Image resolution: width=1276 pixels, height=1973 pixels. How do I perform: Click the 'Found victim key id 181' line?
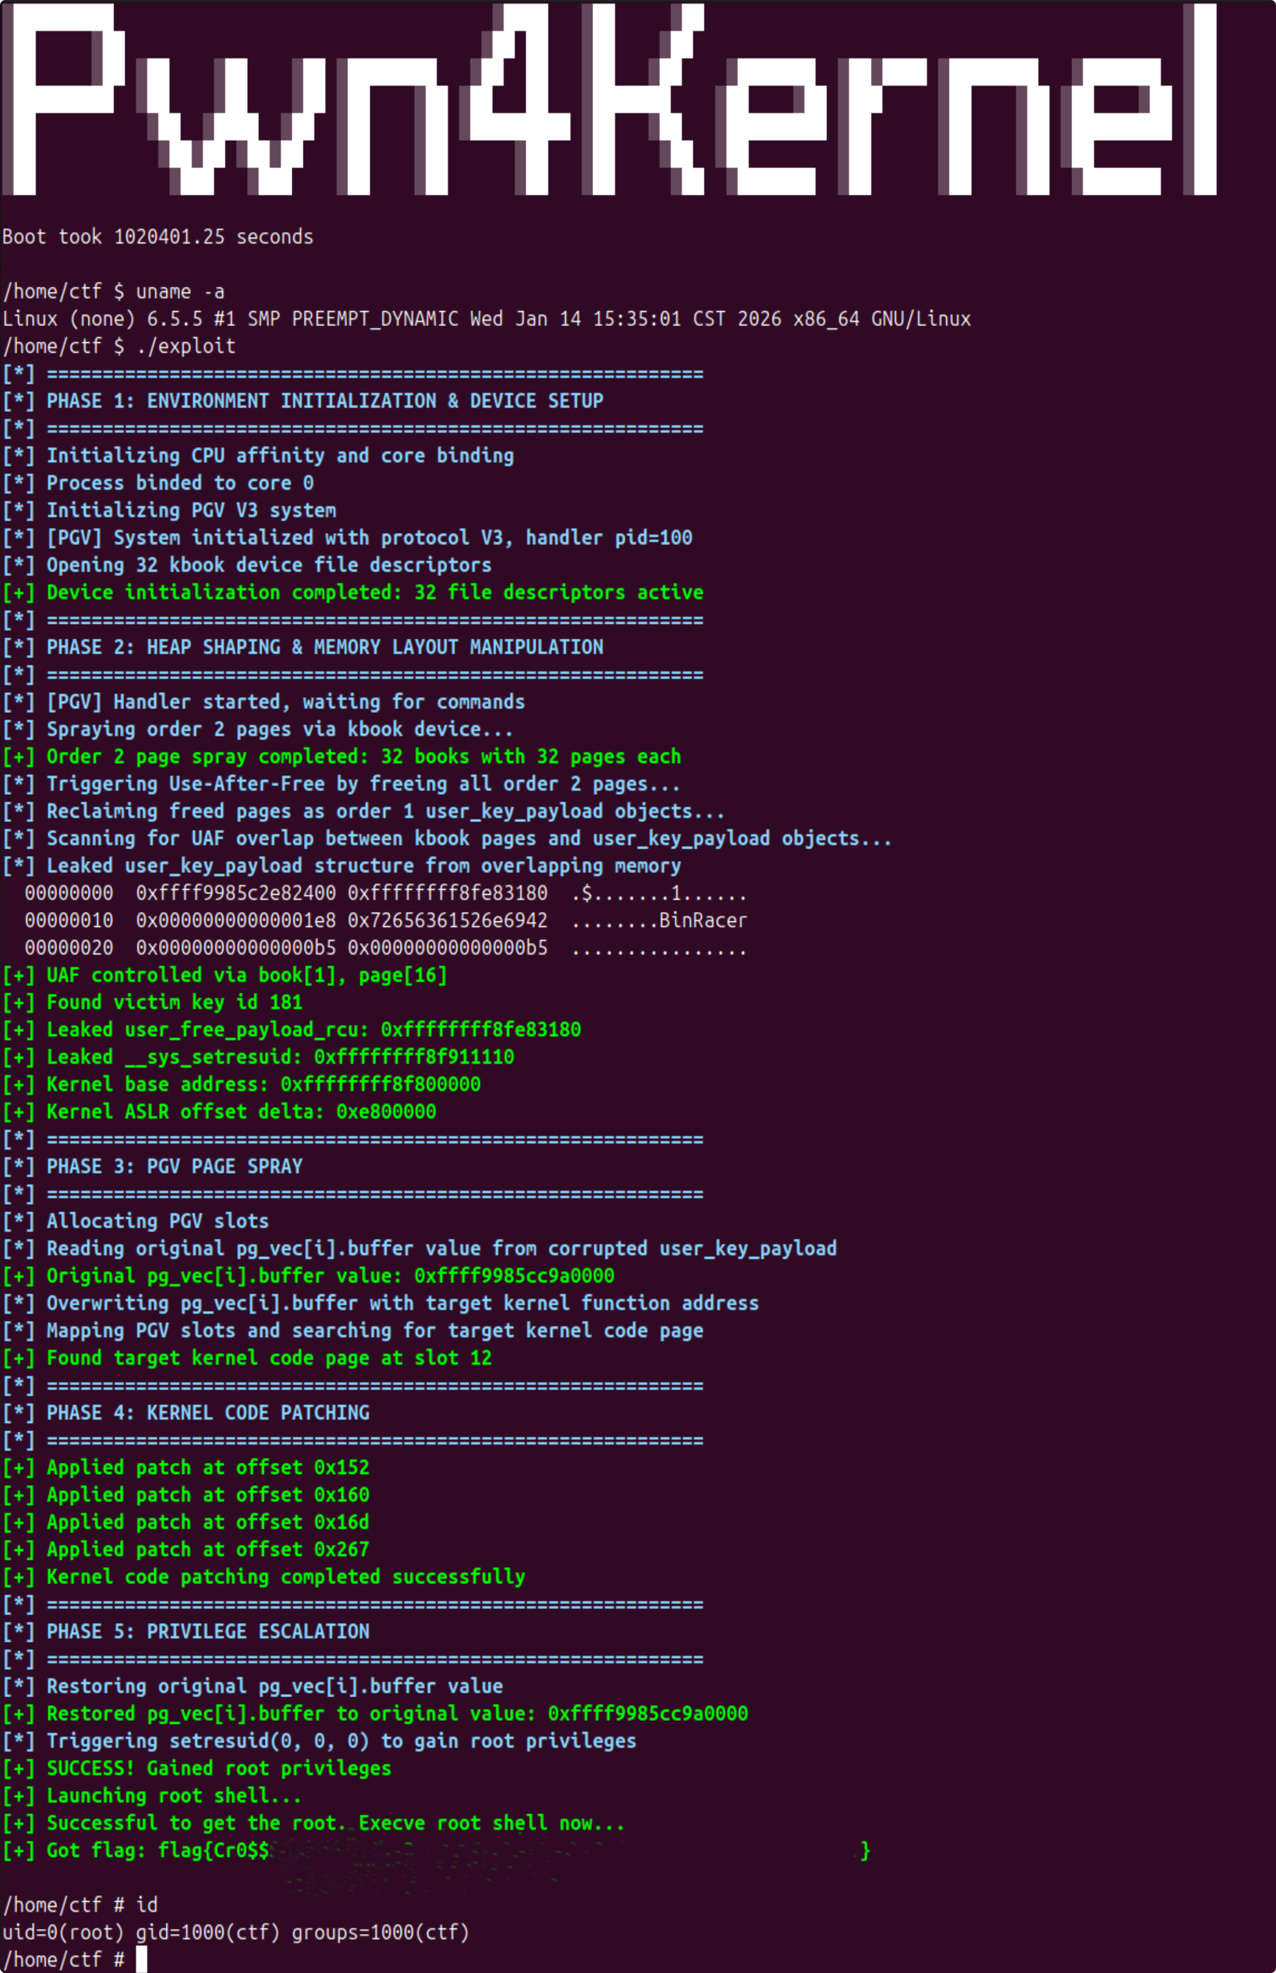coord(174,1003)
